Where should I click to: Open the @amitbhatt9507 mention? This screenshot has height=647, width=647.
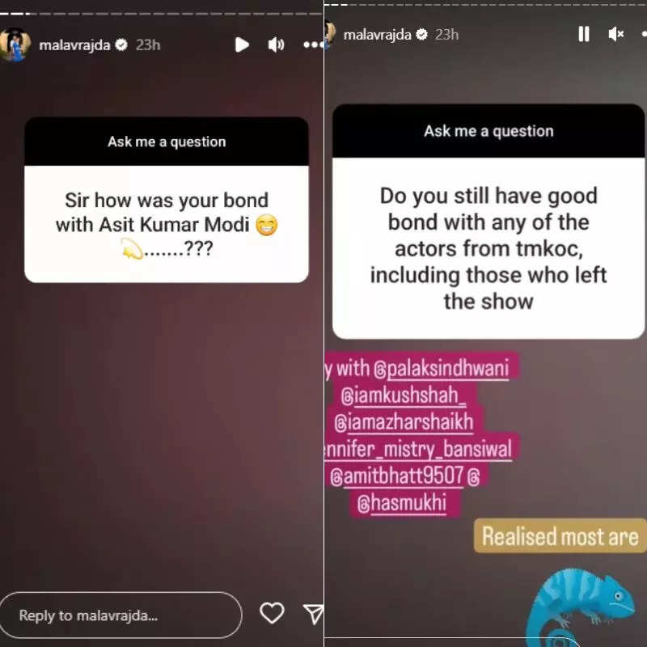(397, 476)
